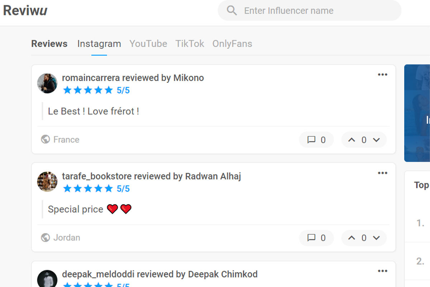Switch to the YouTube tab

click(148, 44)
